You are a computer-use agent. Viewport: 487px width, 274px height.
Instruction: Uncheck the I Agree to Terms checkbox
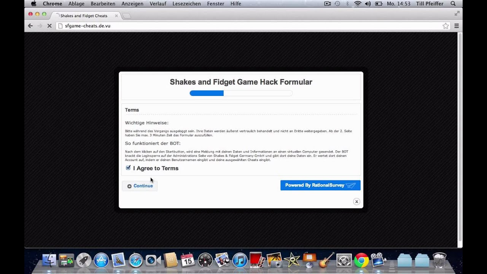[128, 168]
